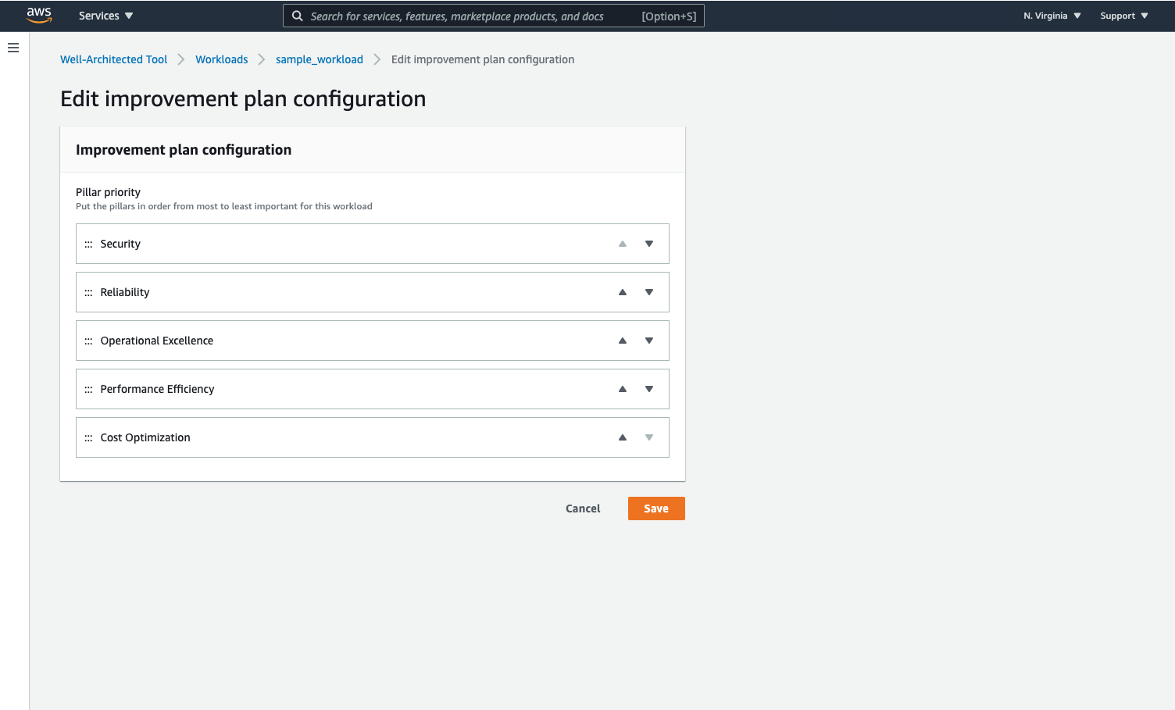
Task: Open the Services dropdown menu
Action: [x=106, y=16]
